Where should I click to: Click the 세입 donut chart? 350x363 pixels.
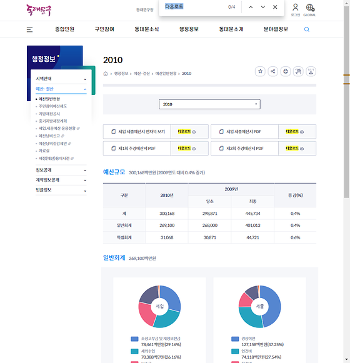pos(159,307)
